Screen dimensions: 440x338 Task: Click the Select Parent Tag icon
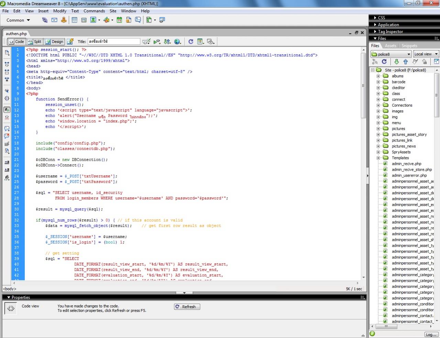[7, 91]
